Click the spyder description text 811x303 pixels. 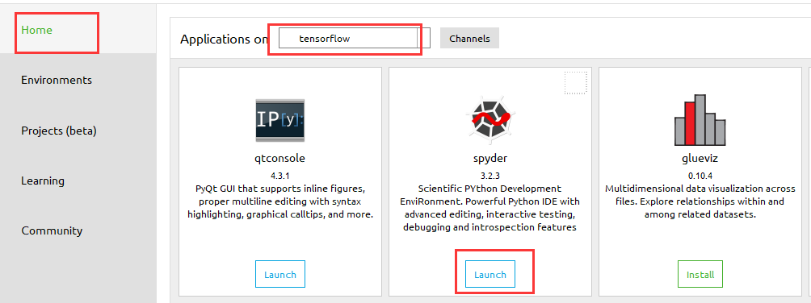point(490,208)
